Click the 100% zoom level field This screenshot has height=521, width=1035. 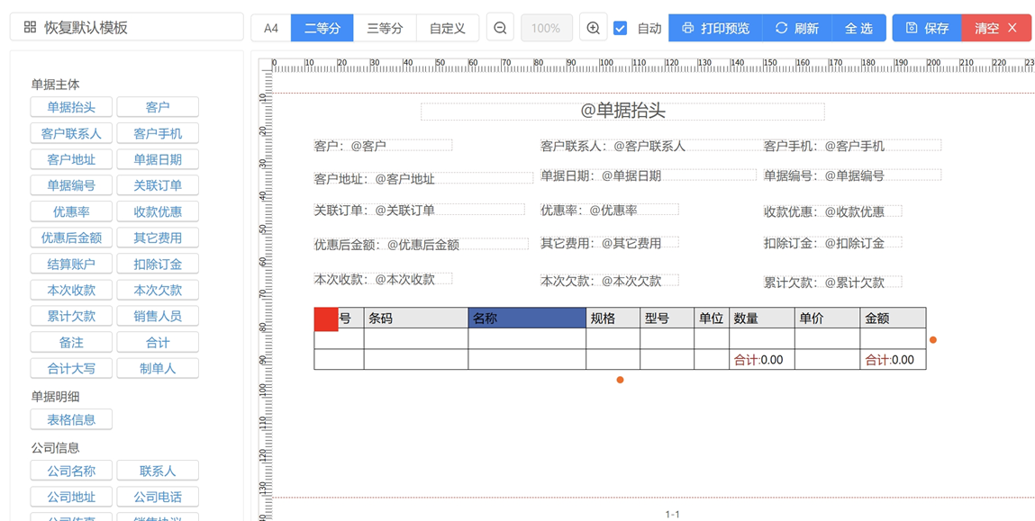(546, 28)
